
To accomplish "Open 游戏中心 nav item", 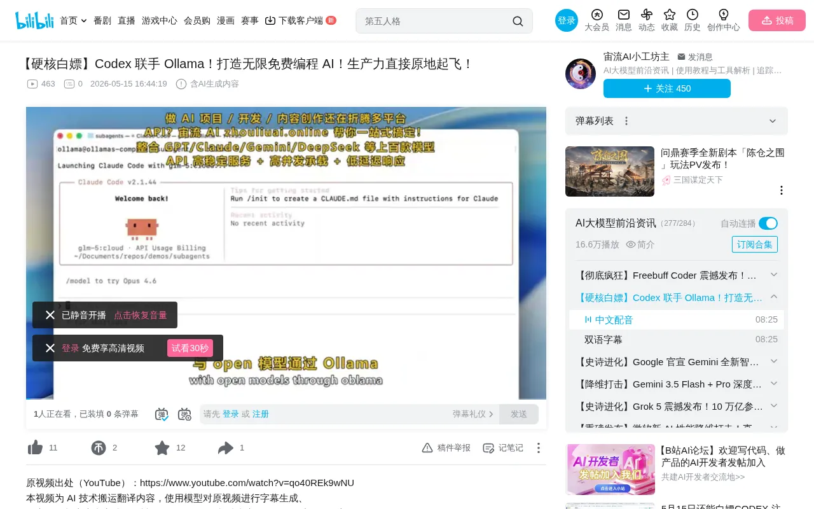I will pos(160,20).
